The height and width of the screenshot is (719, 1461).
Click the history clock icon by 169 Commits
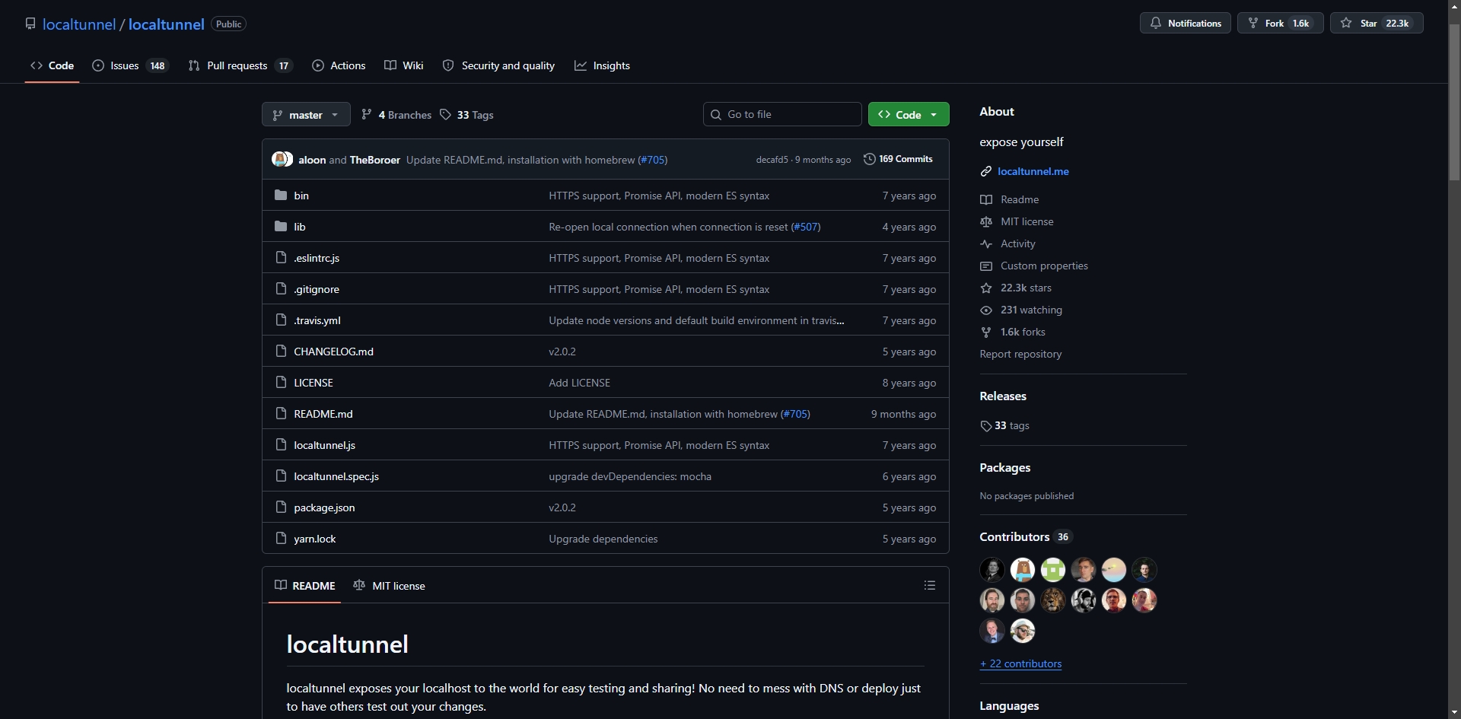[869, 159]
